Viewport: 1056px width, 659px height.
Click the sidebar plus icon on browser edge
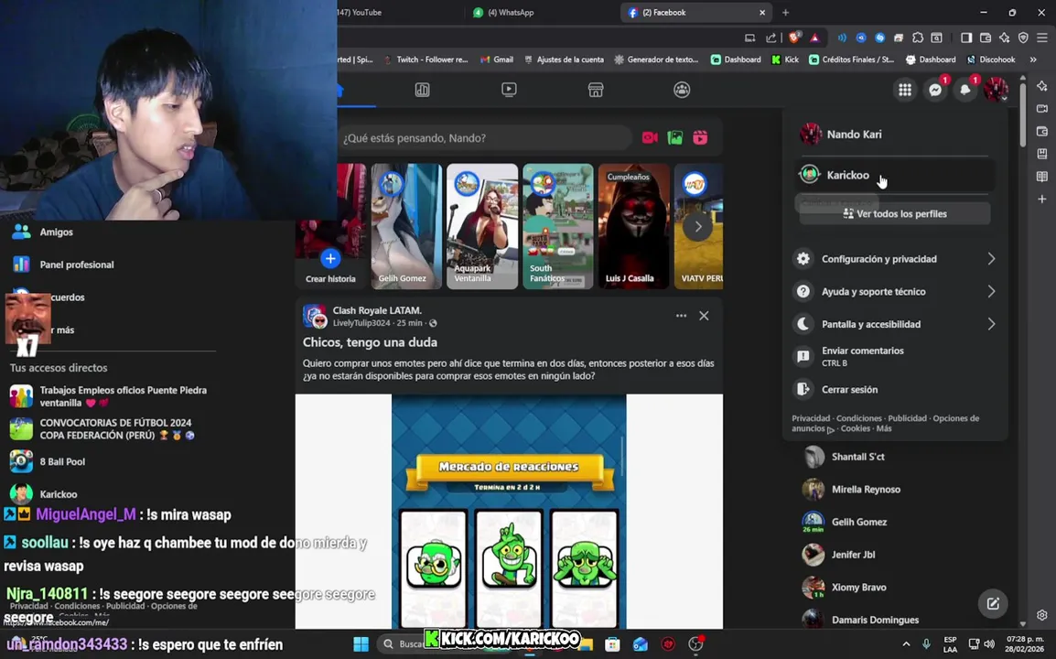(1042, 199)
